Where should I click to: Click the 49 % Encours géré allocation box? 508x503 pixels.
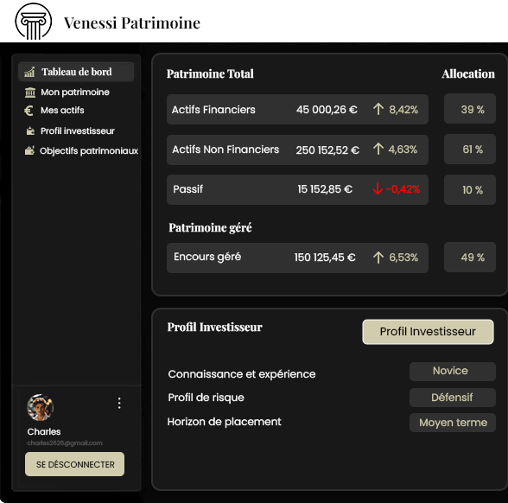tap(470, 257)
